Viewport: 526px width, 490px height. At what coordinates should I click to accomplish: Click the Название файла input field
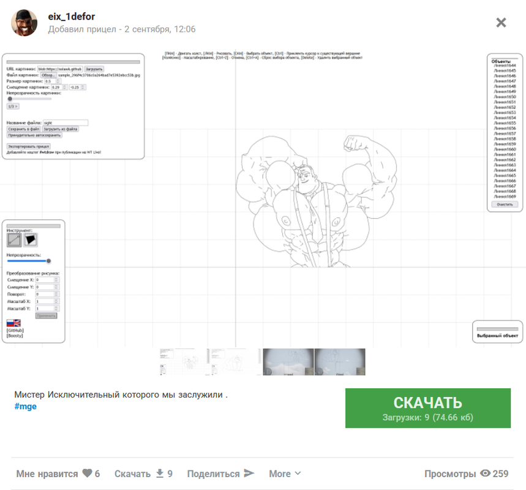[66, 123]
